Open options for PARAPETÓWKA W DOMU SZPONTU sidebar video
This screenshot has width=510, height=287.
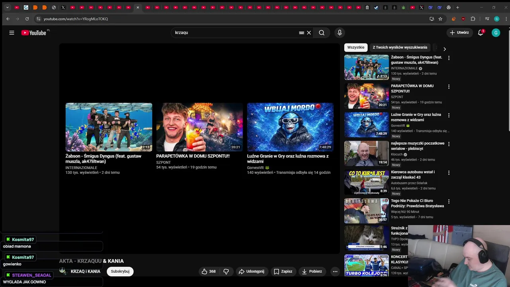tap(449, 86)
